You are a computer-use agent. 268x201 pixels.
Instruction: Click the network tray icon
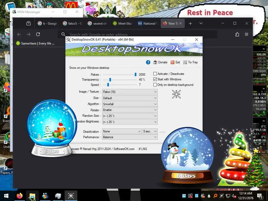tap(228, 196)
